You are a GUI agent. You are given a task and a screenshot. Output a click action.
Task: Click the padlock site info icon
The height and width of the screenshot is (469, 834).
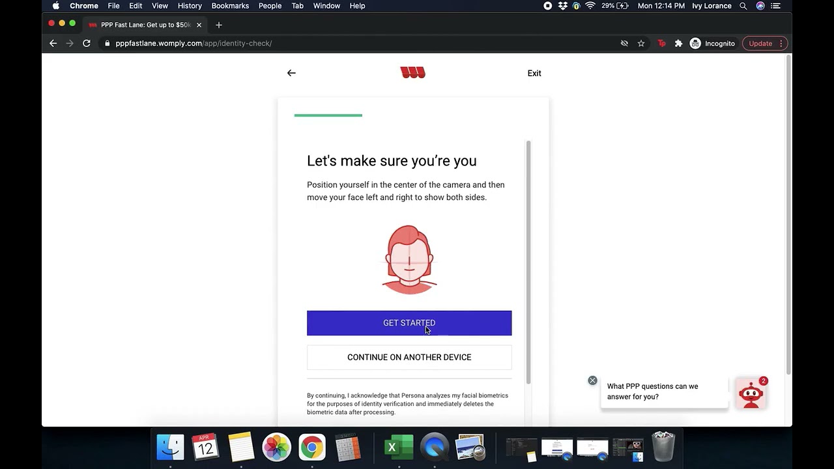107,44
